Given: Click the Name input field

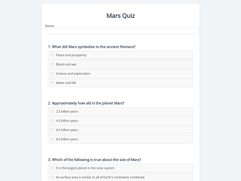Looking at the screenshot, I should point(122,31).
